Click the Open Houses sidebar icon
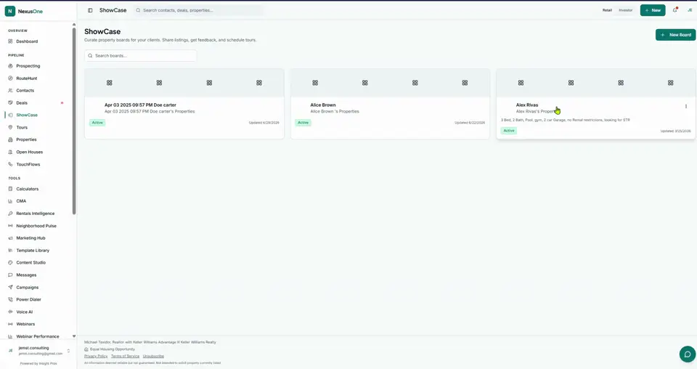The height and width of the screenshot is (369, 697). 10,152
